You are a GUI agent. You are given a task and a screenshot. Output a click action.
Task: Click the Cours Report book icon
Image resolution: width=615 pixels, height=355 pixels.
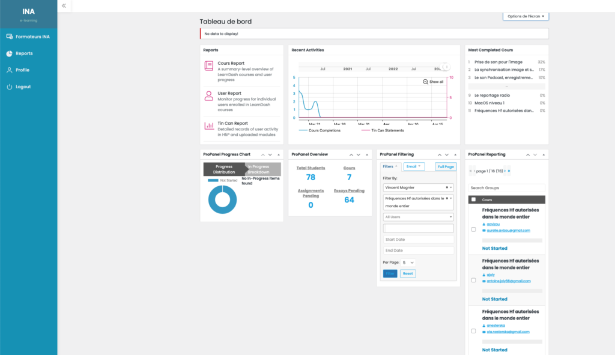tap(208, 66)
